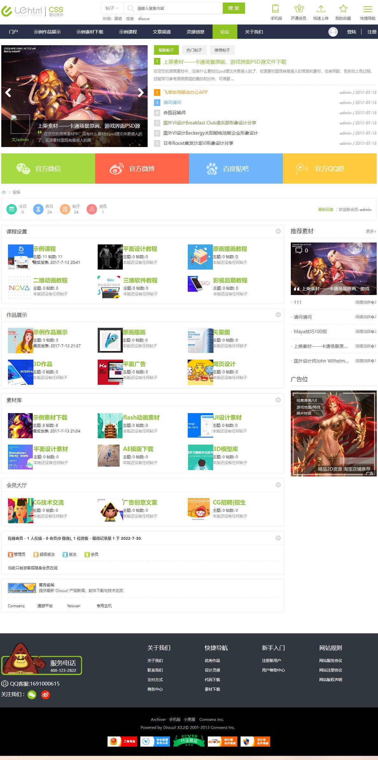
Task: Switch to the 热门帖子 tab
Action: pyautogui.click(x=194, y=50)
